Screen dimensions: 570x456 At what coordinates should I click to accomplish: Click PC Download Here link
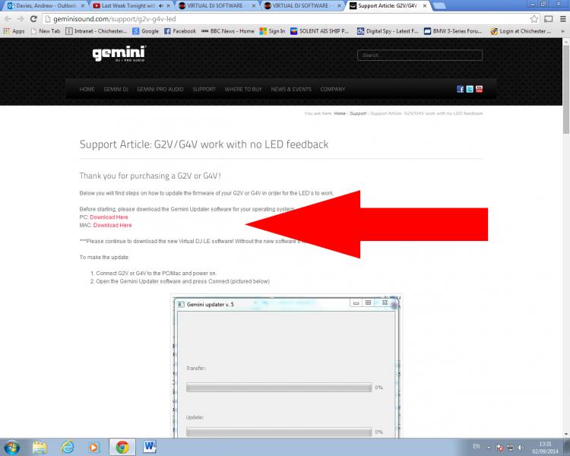coord(109,217)
